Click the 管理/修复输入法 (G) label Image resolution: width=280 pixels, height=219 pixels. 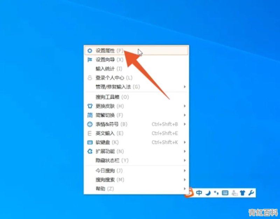[x=118, y=87]
